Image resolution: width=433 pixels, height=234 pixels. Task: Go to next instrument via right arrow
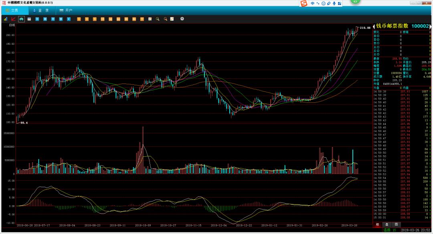[430, 26]
